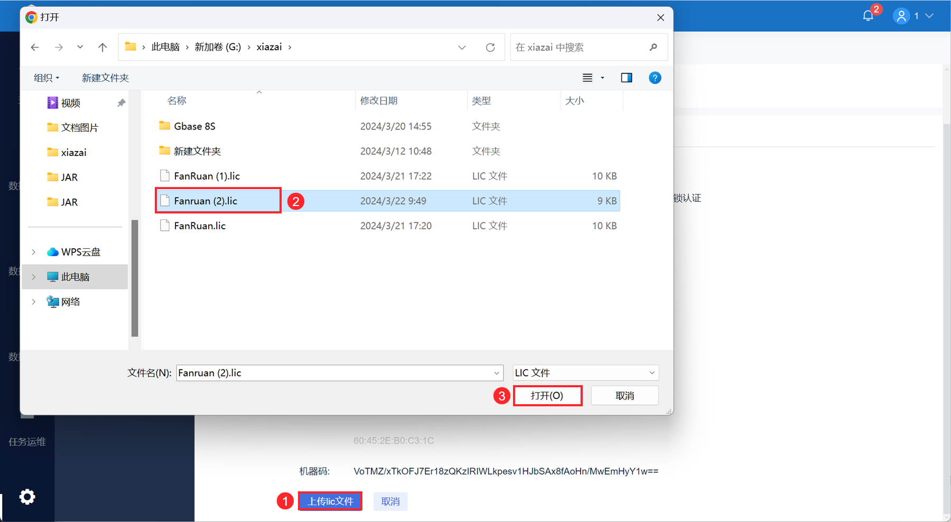Expand the WPS云盘 tree node
The height and width of the screenshot is (522, 951).
coord(34,252)
